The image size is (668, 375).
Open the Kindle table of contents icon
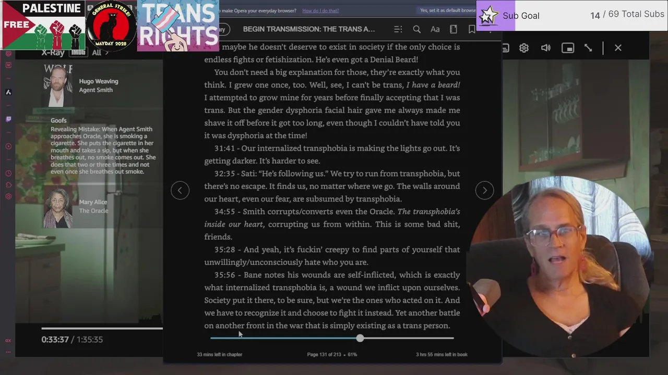[x=398, y=30]
